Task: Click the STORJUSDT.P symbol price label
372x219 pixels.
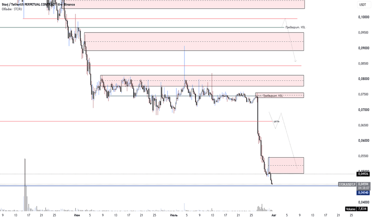Action: pyautogui.click(x=347, y=184)
